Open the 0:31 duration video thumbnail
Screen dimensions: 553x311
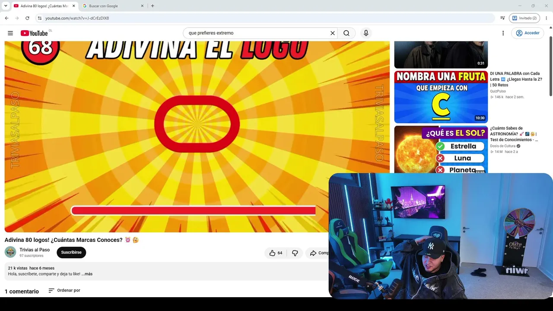[441, 54]
